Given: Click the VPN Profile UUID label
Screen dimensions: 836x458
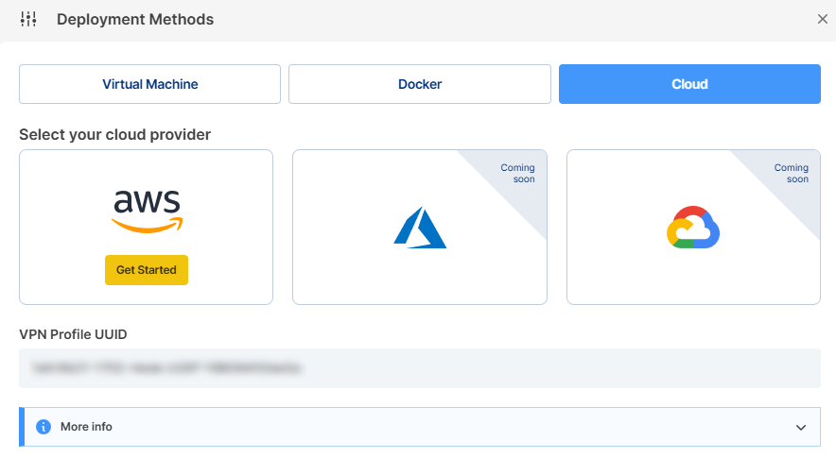Looking at the screenshot, I should (x=73, y=334).
